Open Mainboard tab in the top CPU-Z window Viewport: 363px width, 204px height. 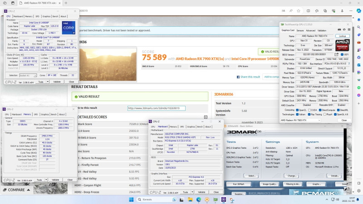tap(18, 16)
